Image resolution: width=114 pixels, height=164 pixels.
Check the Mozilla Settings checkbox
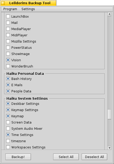pyautogui.click(x=8, y=41)
